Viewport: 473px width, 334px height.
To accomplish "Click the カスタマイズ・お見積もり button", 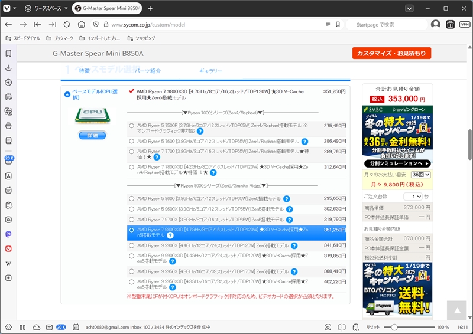I will [391, 54].
